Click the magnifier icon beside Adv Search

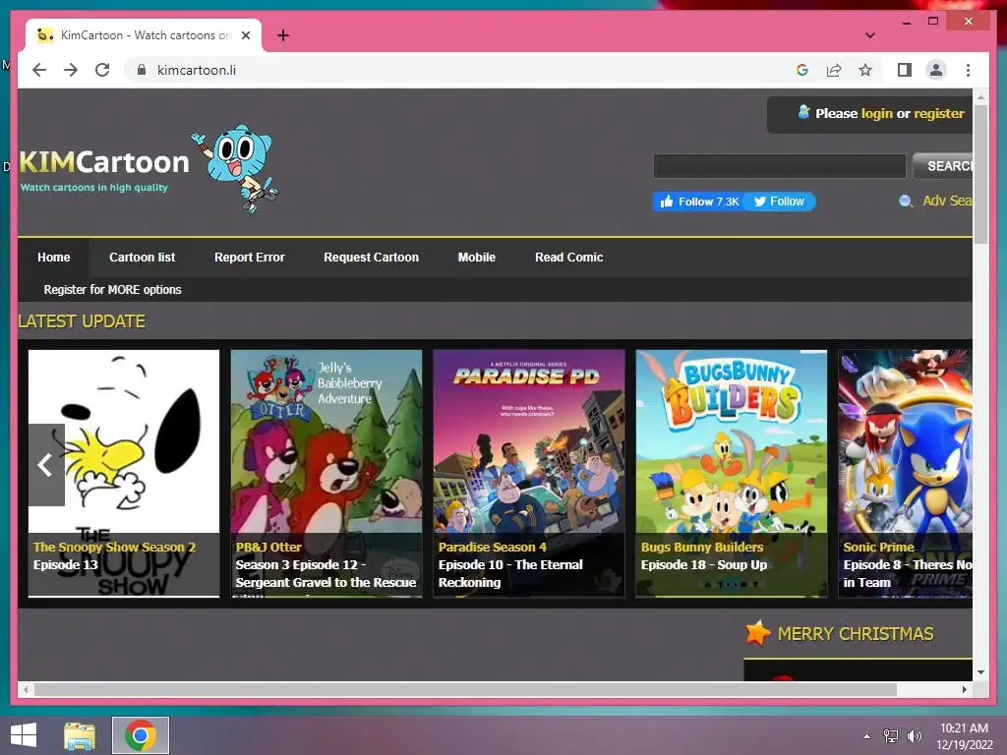point(906,202)
